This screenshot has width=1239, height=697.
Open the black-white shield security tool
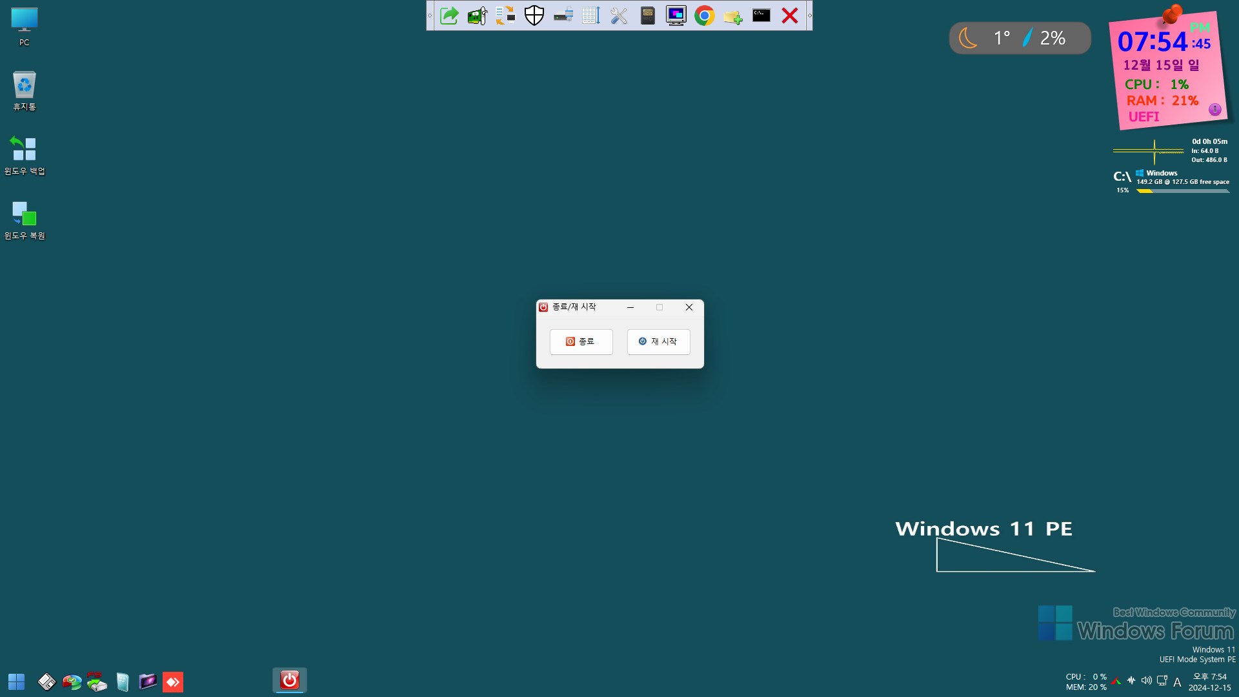coord(534,15)
